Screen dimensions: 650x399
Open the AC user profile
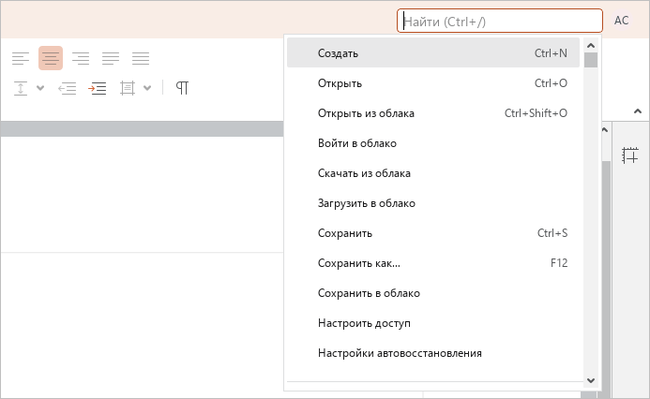622,21
